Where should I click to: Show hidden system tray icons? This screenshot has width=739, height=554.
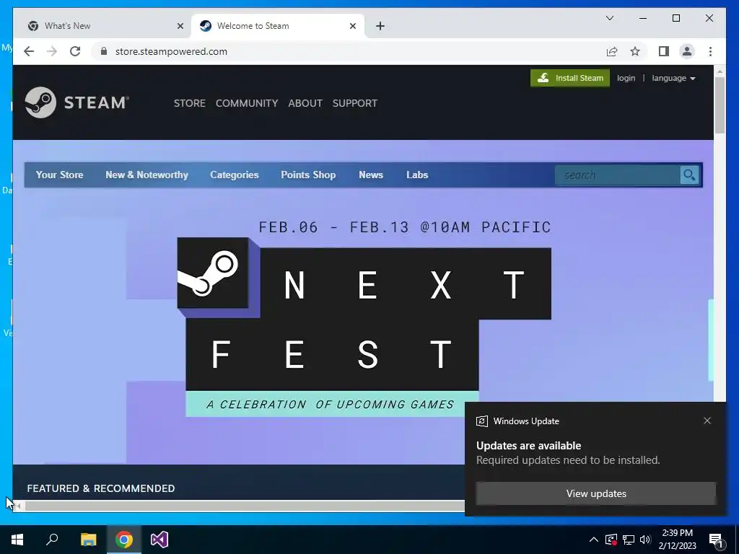pyautogui.click(x=594, y=540)
